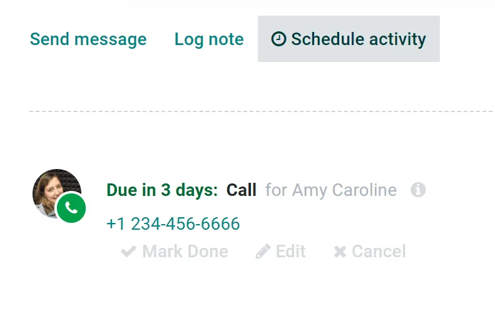Click the Edit text label

(x=290, y=252)
